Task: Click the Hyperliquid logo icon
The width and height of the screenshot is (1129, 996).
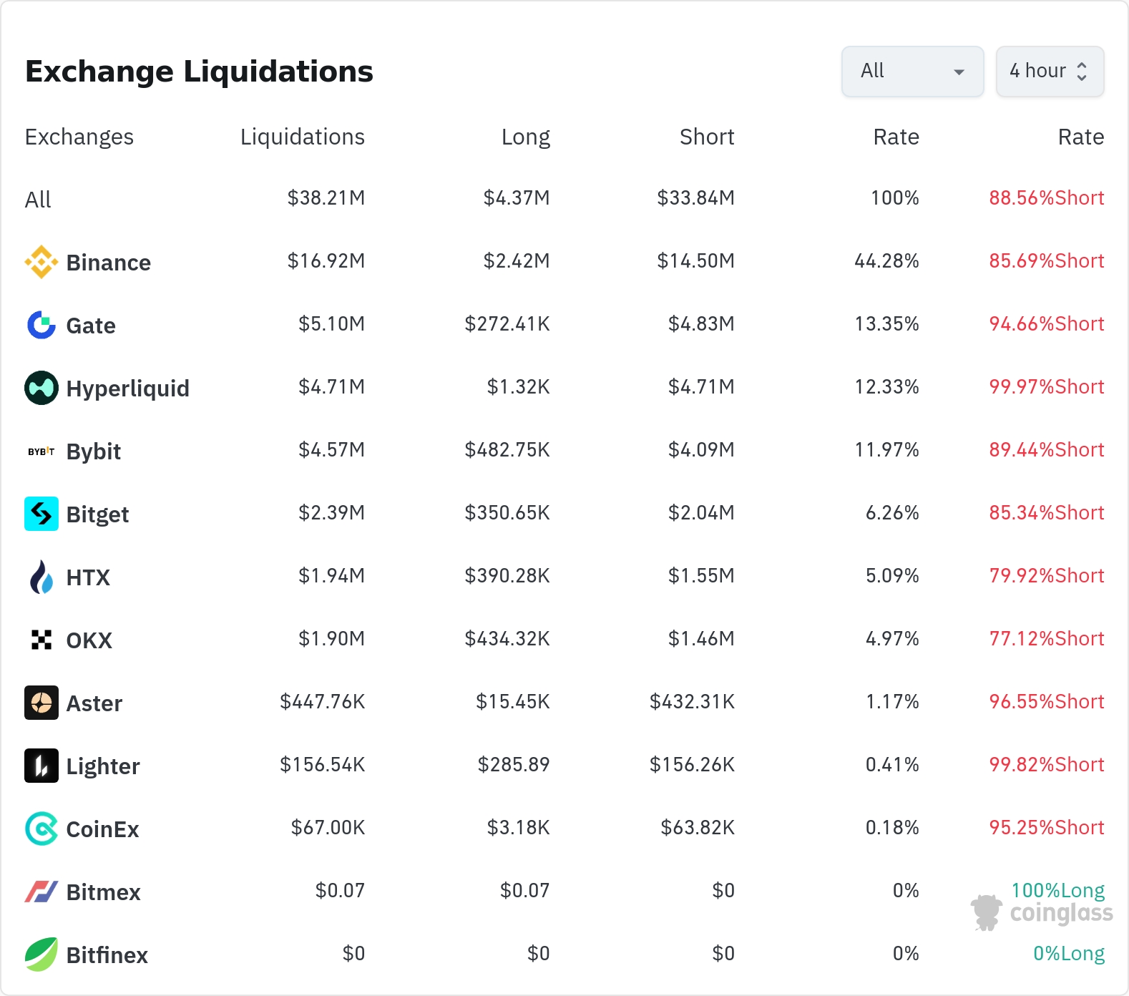Action: pos(41,388)
